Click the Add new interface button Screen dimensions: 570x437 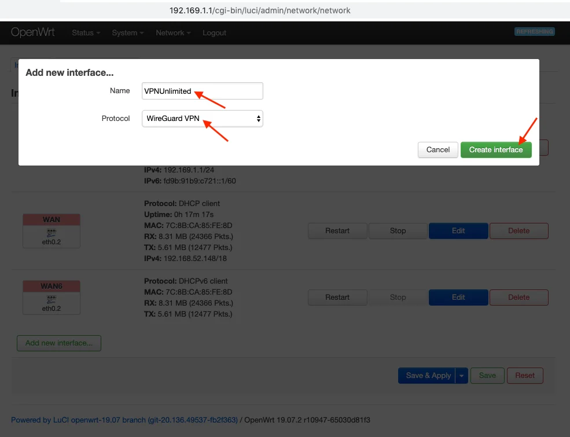(x=59, y=343)
